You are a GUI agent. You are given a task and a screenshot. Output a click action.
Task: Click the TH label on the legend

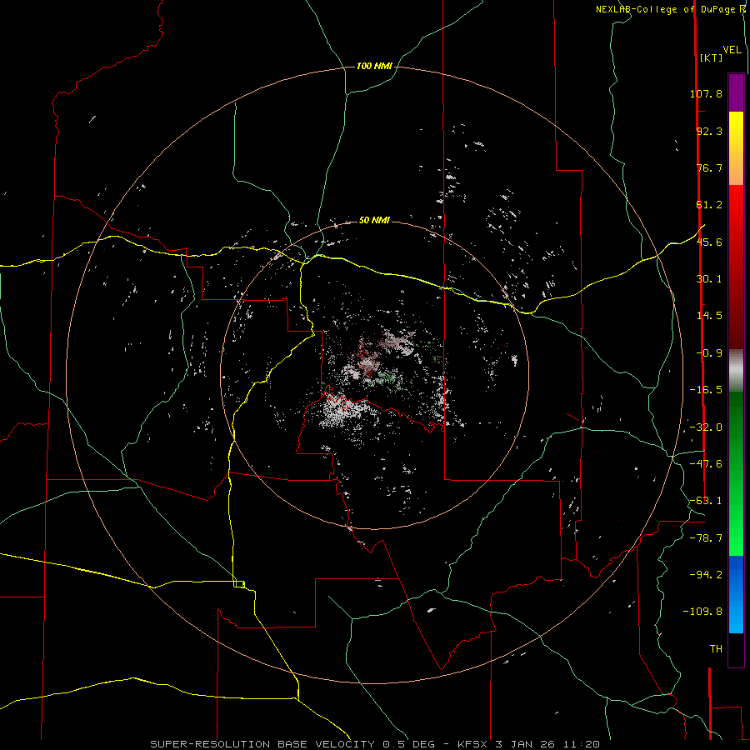pos(716,649)
